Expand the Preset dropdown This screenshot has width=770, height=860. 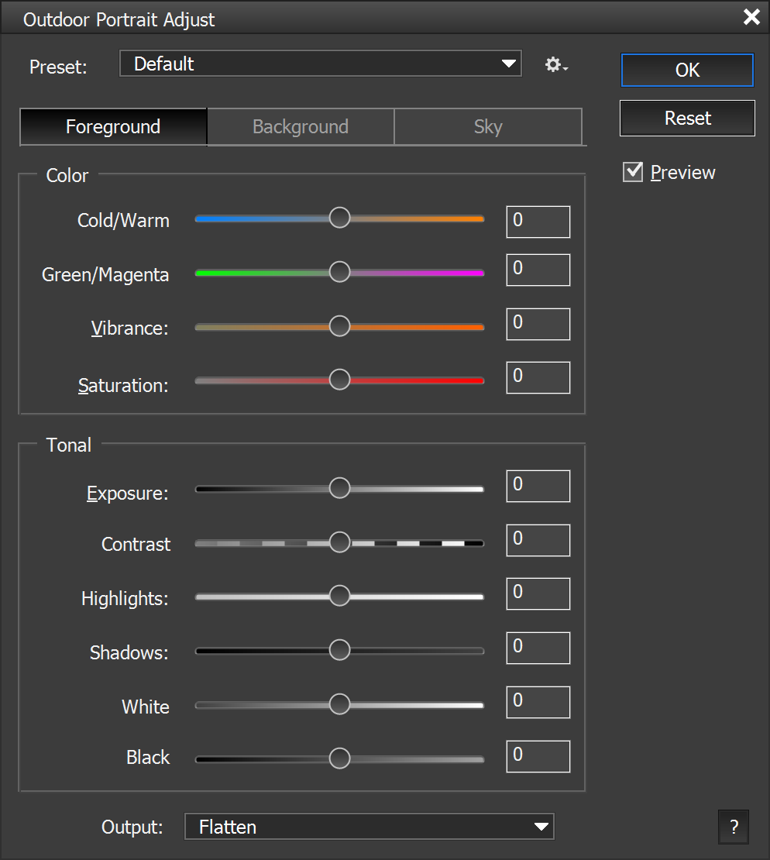coord(321,64)
